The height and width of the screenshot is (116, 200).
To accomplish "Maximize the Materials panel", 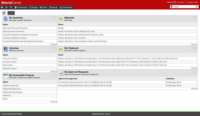I will (193, 18).
